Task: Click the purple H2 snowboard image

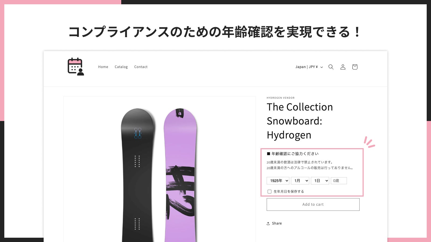Action: pyautogui.click(x=180, y=175)
